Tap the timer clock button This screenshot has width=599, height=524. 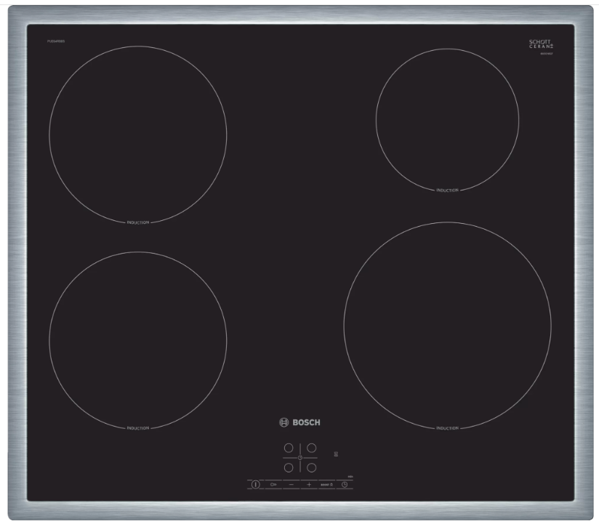pos(345,484)
